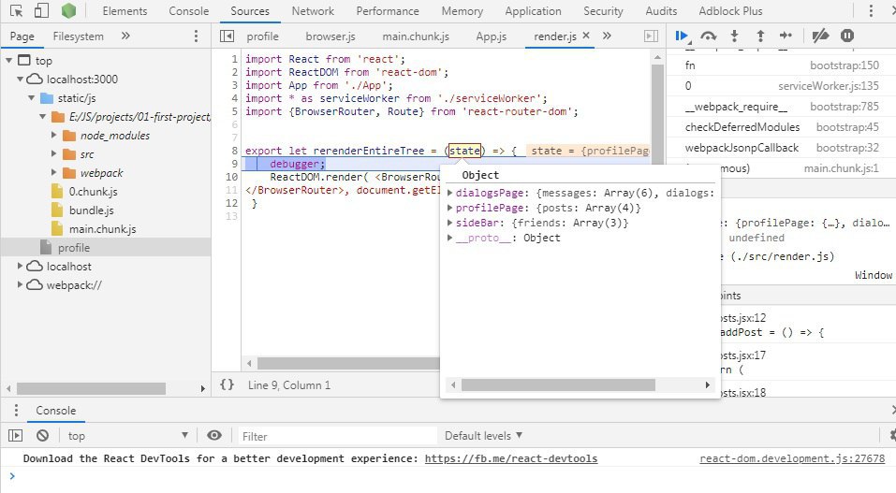Show more editor tabs chevron
The width and height of the screenshot is (896, 493).
607,36
